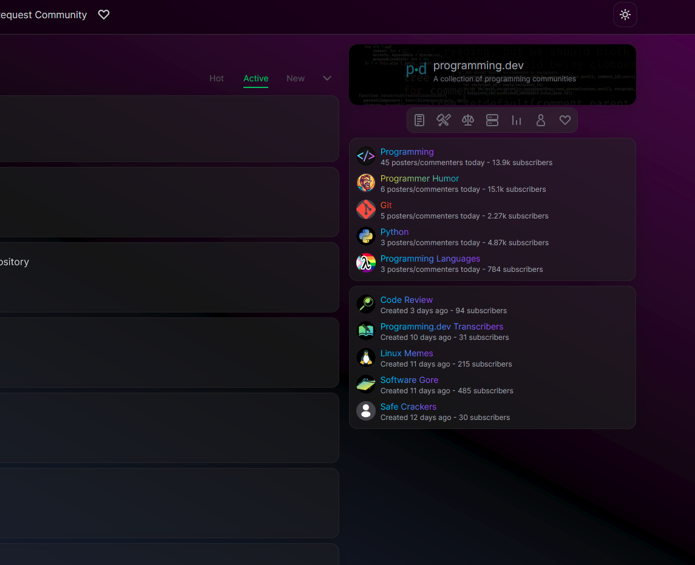Show site statistics bar chart icon
The width and height of the screenshot is (695, 565).
(x=517, y=120)
